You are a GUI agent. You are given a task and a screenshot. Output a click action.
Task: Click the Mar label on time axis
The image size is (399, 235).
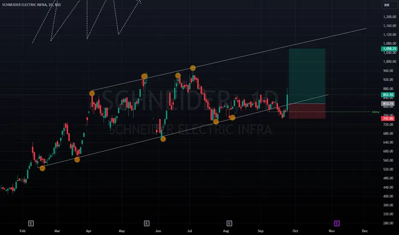(57, 231)
